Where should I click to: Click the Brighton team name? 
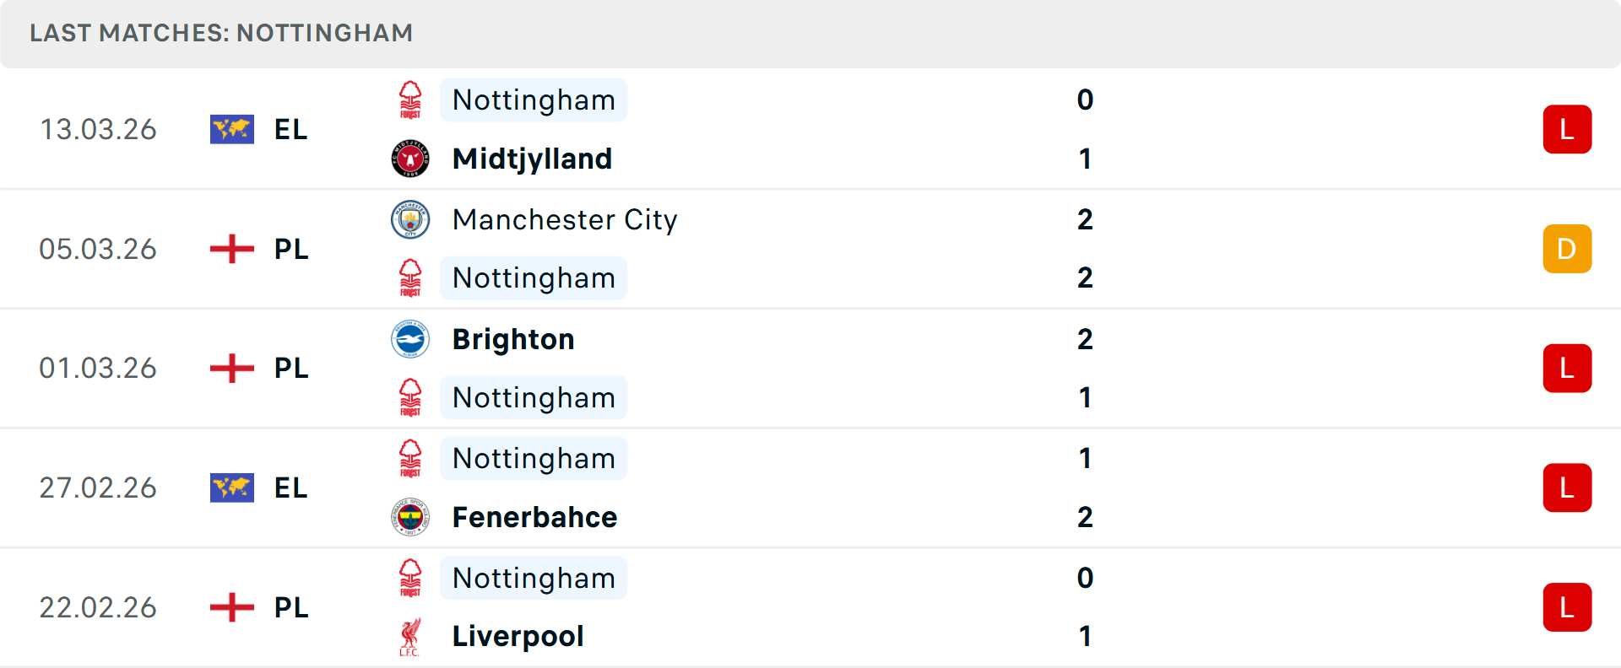tap(513, 339)
